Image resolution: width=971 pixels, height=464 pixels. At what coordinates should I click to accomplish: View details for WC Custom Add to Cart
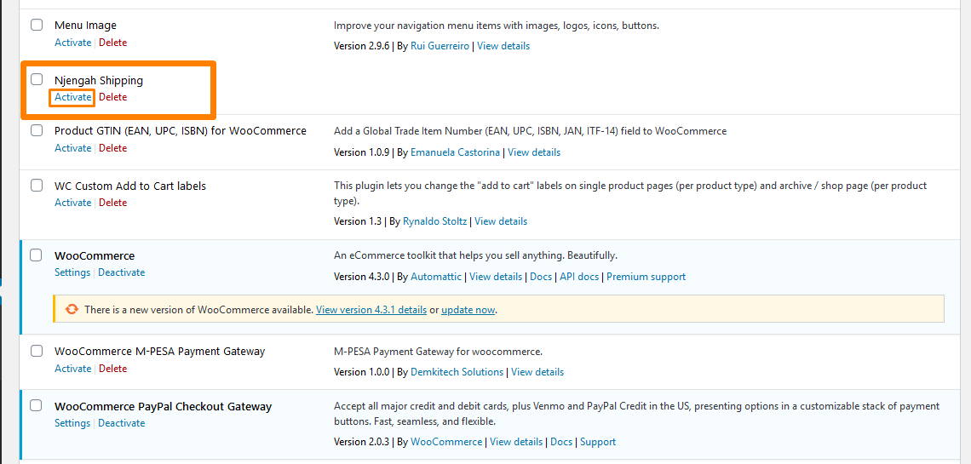point(501,221)
